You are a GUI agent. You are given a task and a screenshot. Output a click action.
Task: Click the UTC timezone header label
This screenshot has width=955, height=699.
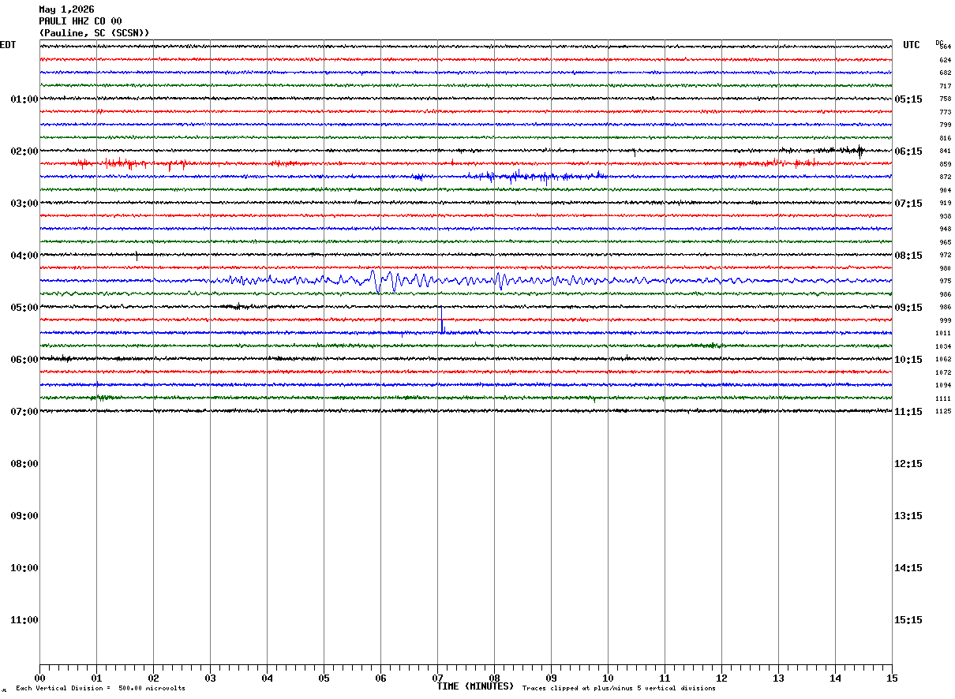(912, 45)
